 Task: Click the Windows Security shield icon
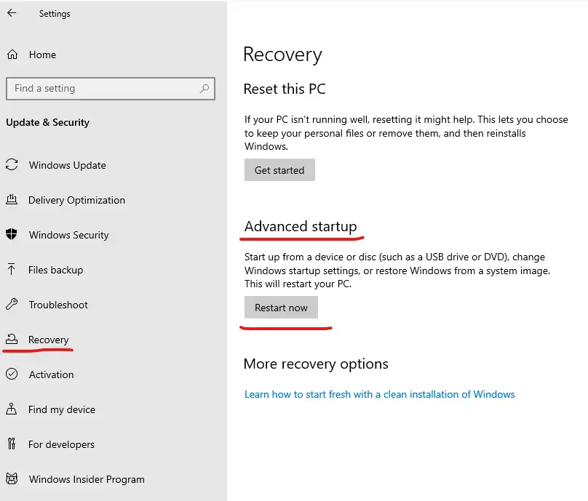point(12,234)
